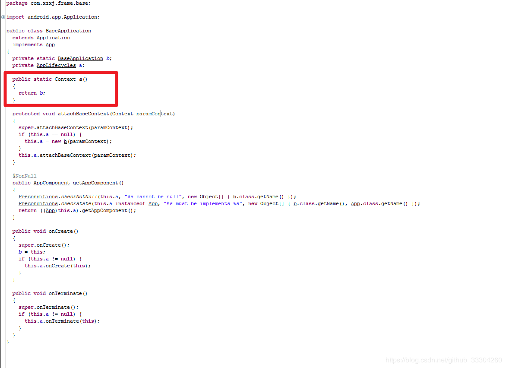Screen dimensions: 506x368
Task: Click 'super.attachBaseContext(paramContext);' line
Action: pyautogui.click(x=76, y=127)
